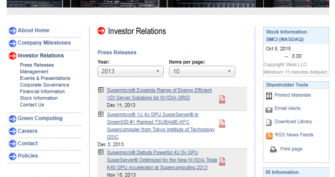Open PDF for NVIDIA GRID press release
This screenshot has height=177, width=335.
click(x=222, y=100)
